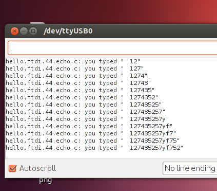Image resolution: width=217 pixels, height=191 pixels.
Task: Minimize the serial monitor window
Action: pos(24,31)
